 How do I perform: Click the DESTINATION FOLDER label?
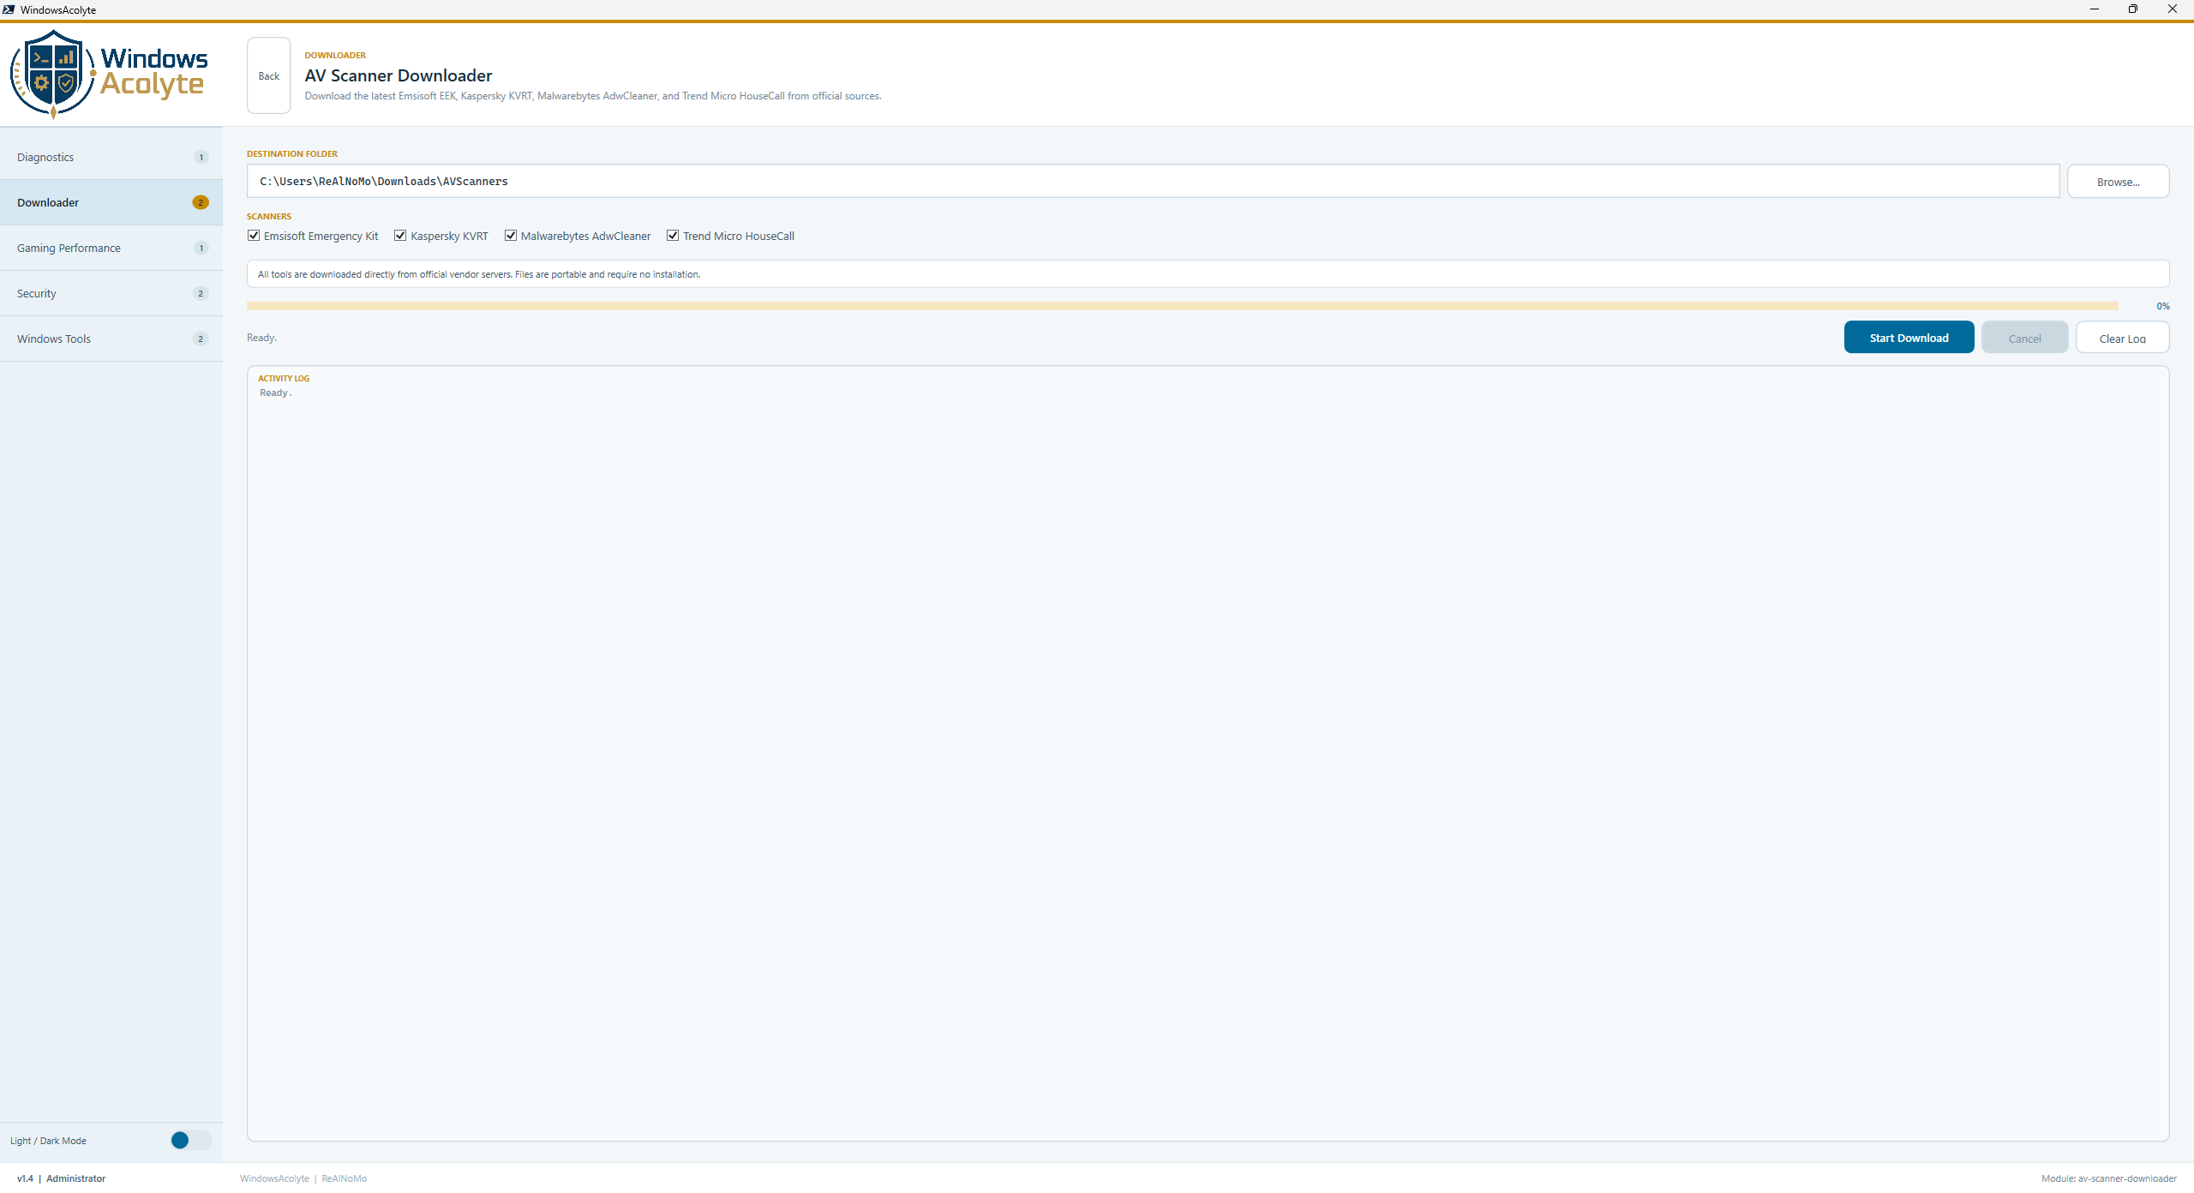(x=292, y=154)
